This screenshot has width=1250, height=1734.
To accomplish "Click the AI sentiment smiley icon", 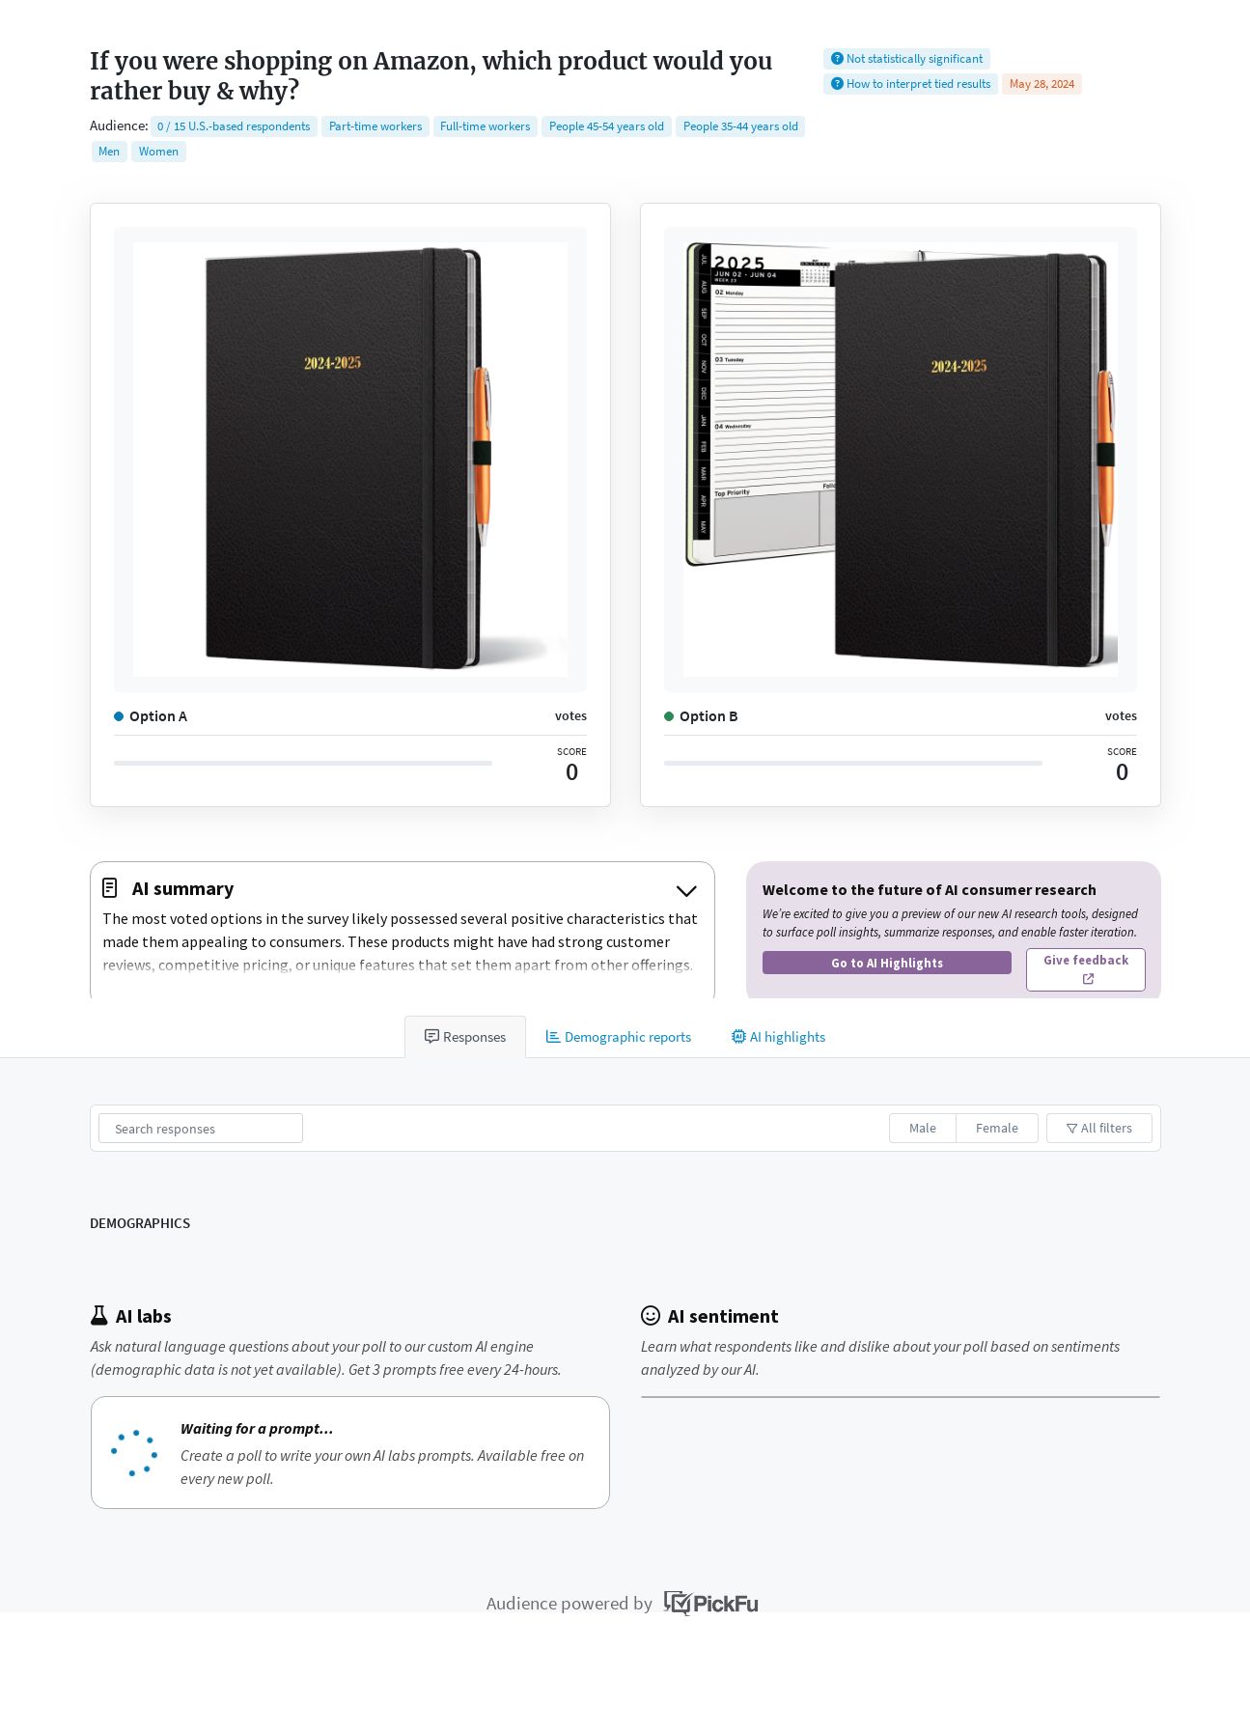I will coord(651,1315).
